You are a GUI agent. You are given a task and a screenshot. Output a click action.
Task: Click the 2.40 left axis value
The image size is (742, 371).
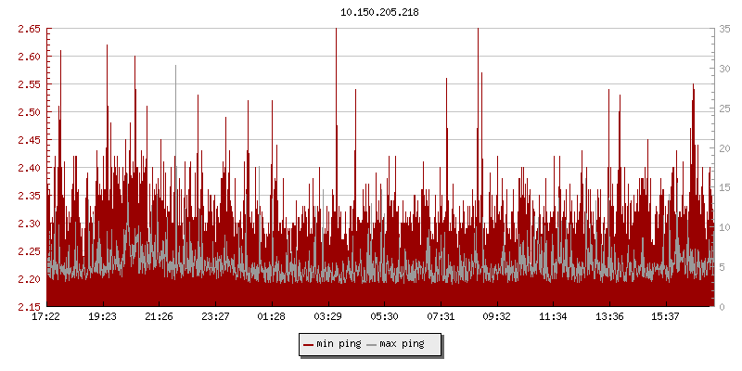28,168
